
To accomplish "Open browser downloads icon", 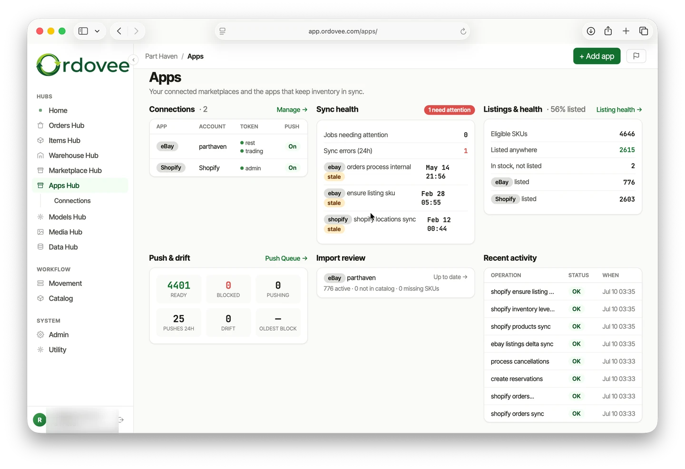I will coord(591,31).
